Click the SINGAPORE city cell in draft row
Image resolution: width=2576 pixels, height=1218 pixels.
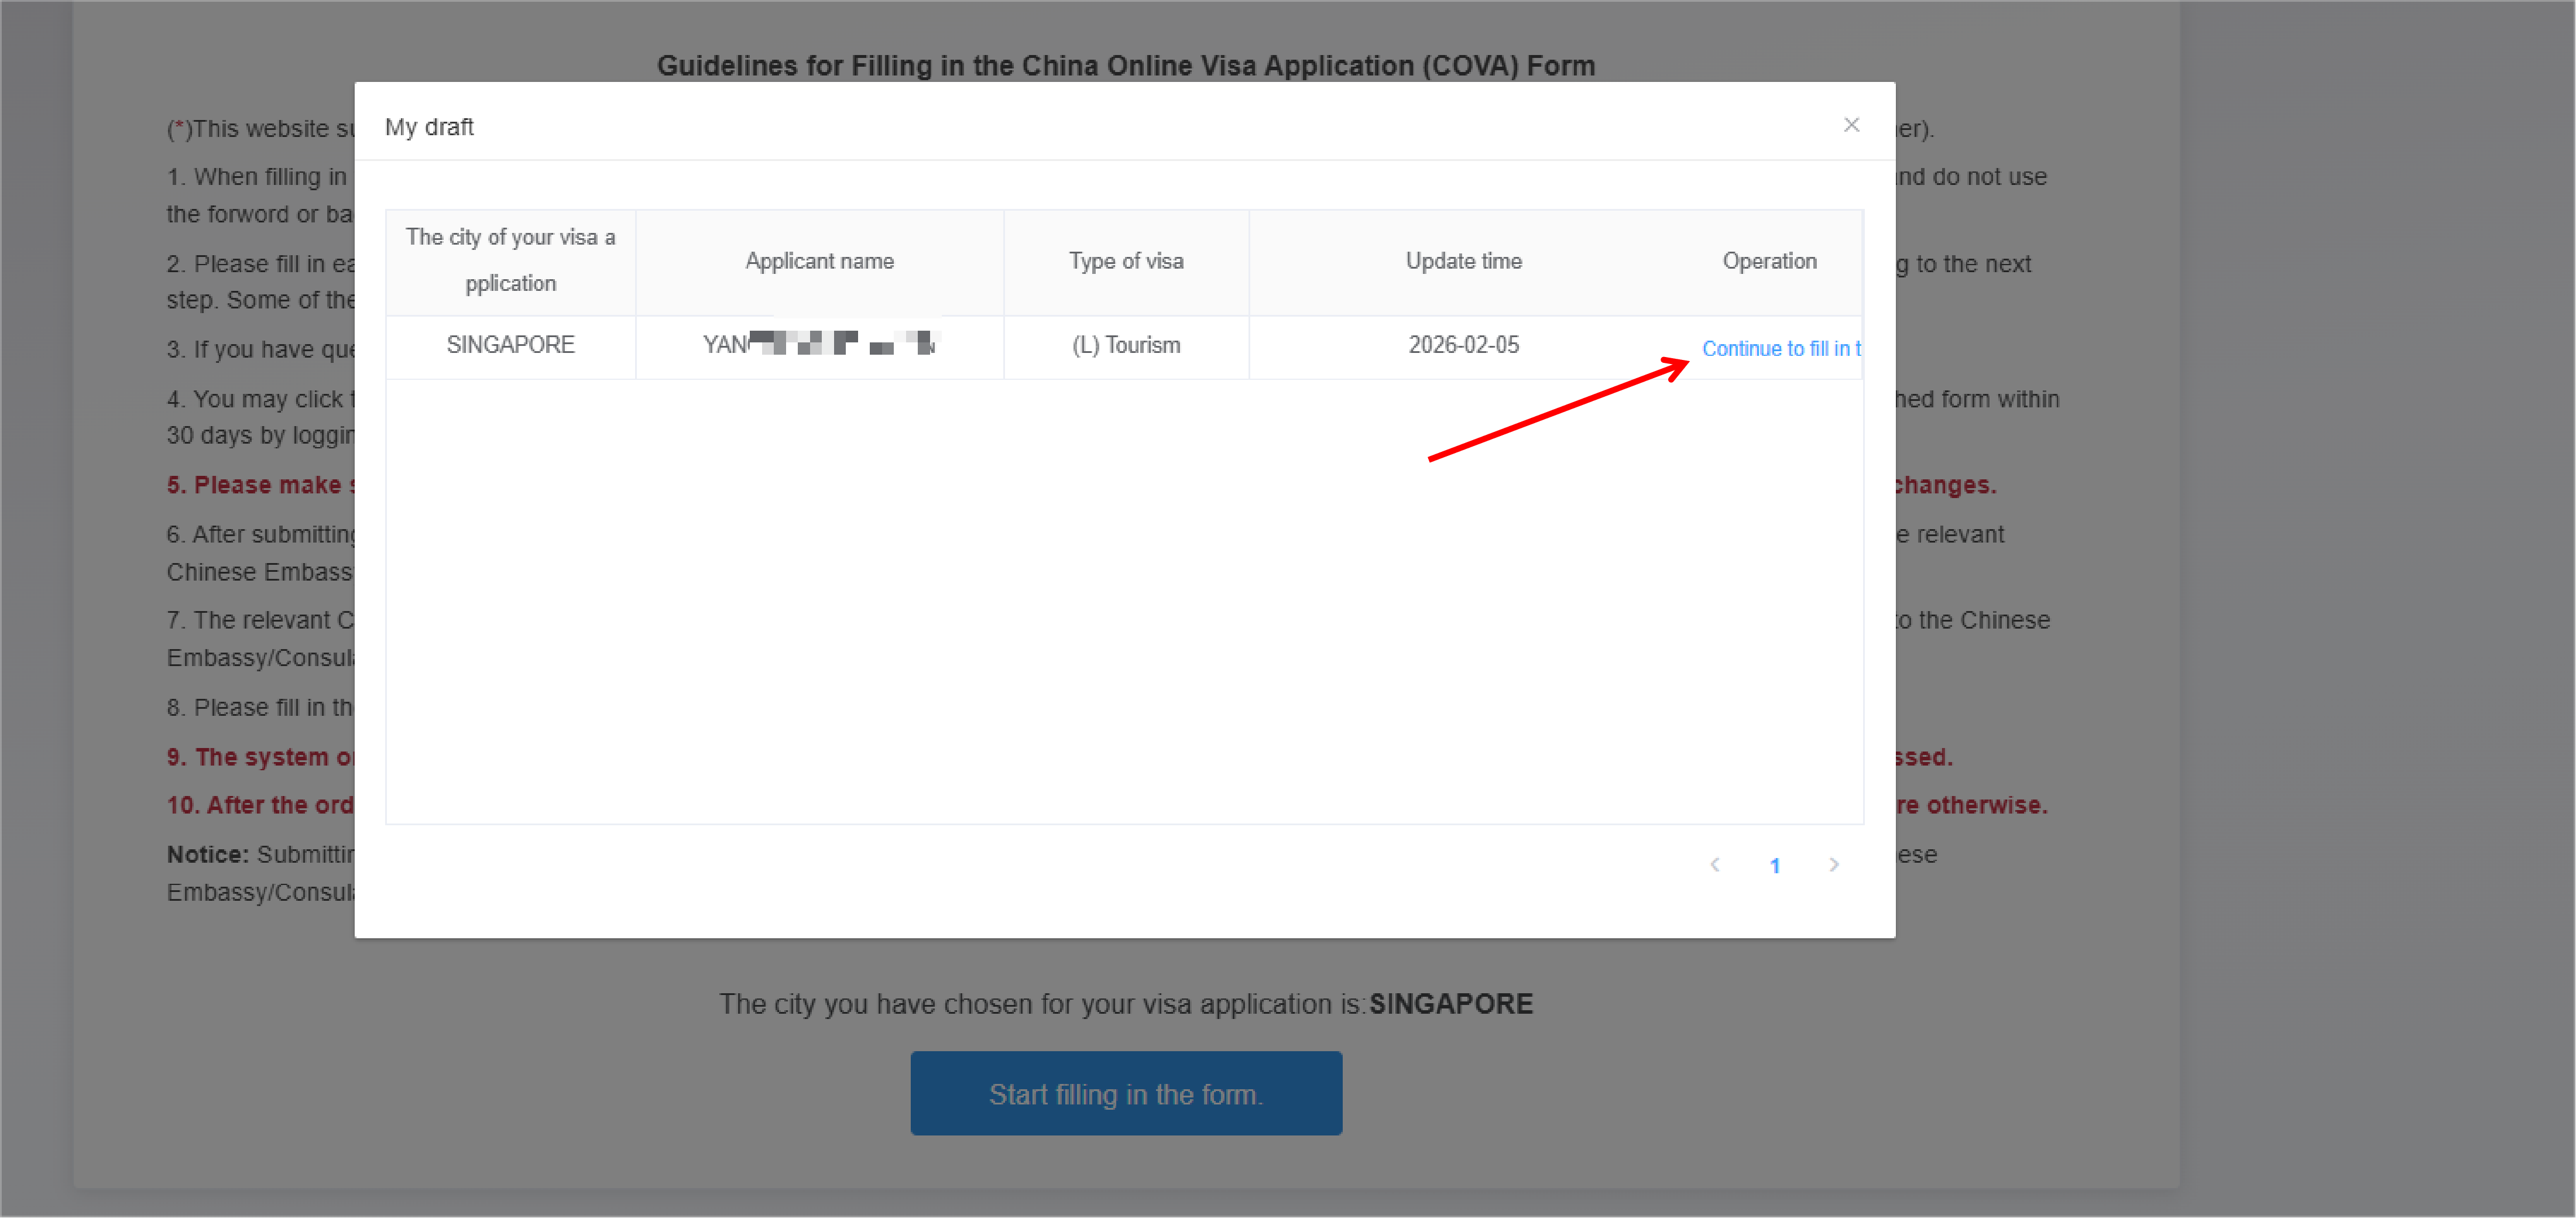pyautogui.click(x=510, y=345)
